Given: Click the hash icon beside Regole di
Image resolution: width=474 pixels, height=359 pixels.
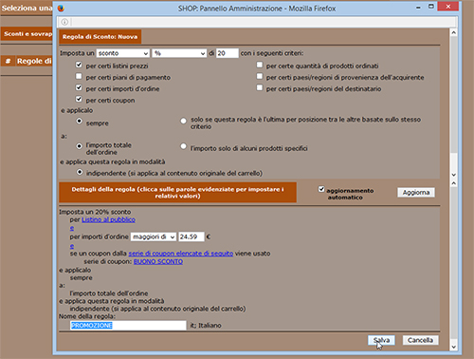Looking at the screenshot, I should 9,61.
